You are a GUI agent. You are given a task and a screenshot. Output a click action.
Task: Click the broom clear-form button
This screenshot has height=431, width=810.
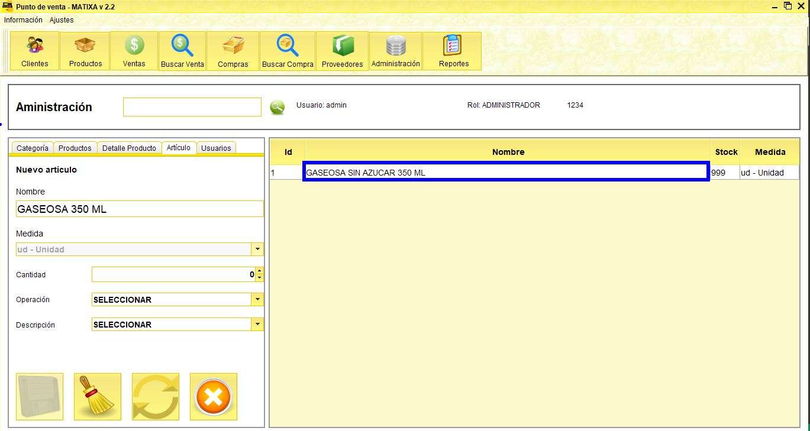click(x=97, y=397)
